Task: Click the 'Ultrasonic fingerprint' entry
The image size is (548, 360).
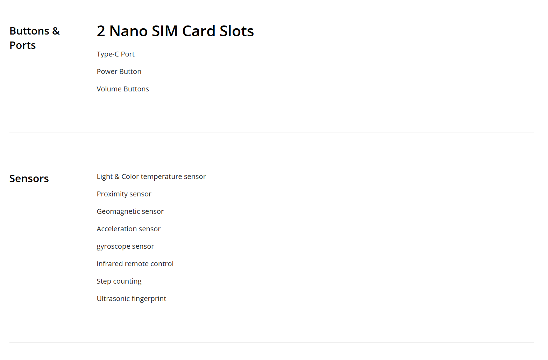Action: pyautogui.click(x=131, y=299)
